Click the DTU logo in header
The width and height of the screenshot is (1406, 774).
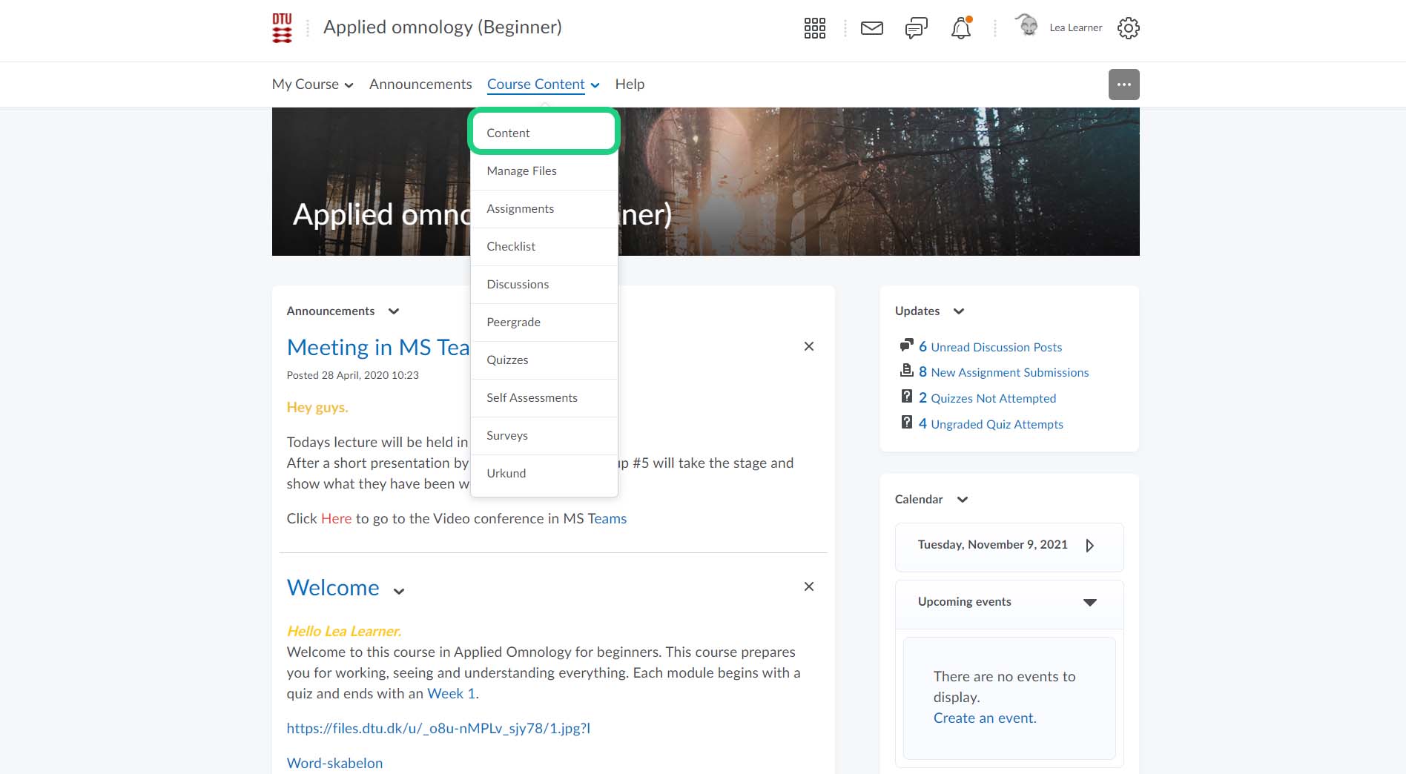[282, 28]
